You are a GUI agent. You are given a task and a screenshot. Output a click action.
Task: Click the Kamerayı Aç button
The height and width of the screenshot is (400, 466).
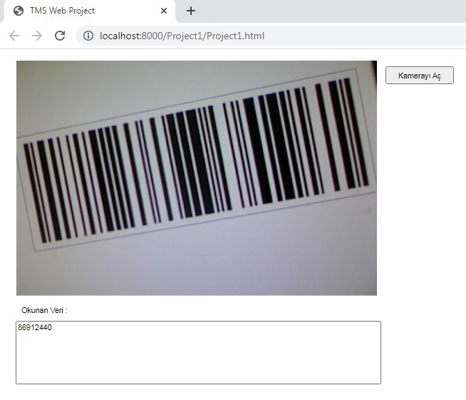420,76
